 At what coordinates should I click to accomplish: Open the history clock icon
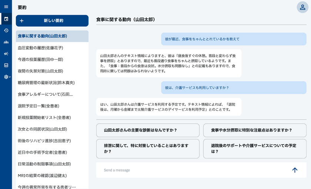[6, 30]
